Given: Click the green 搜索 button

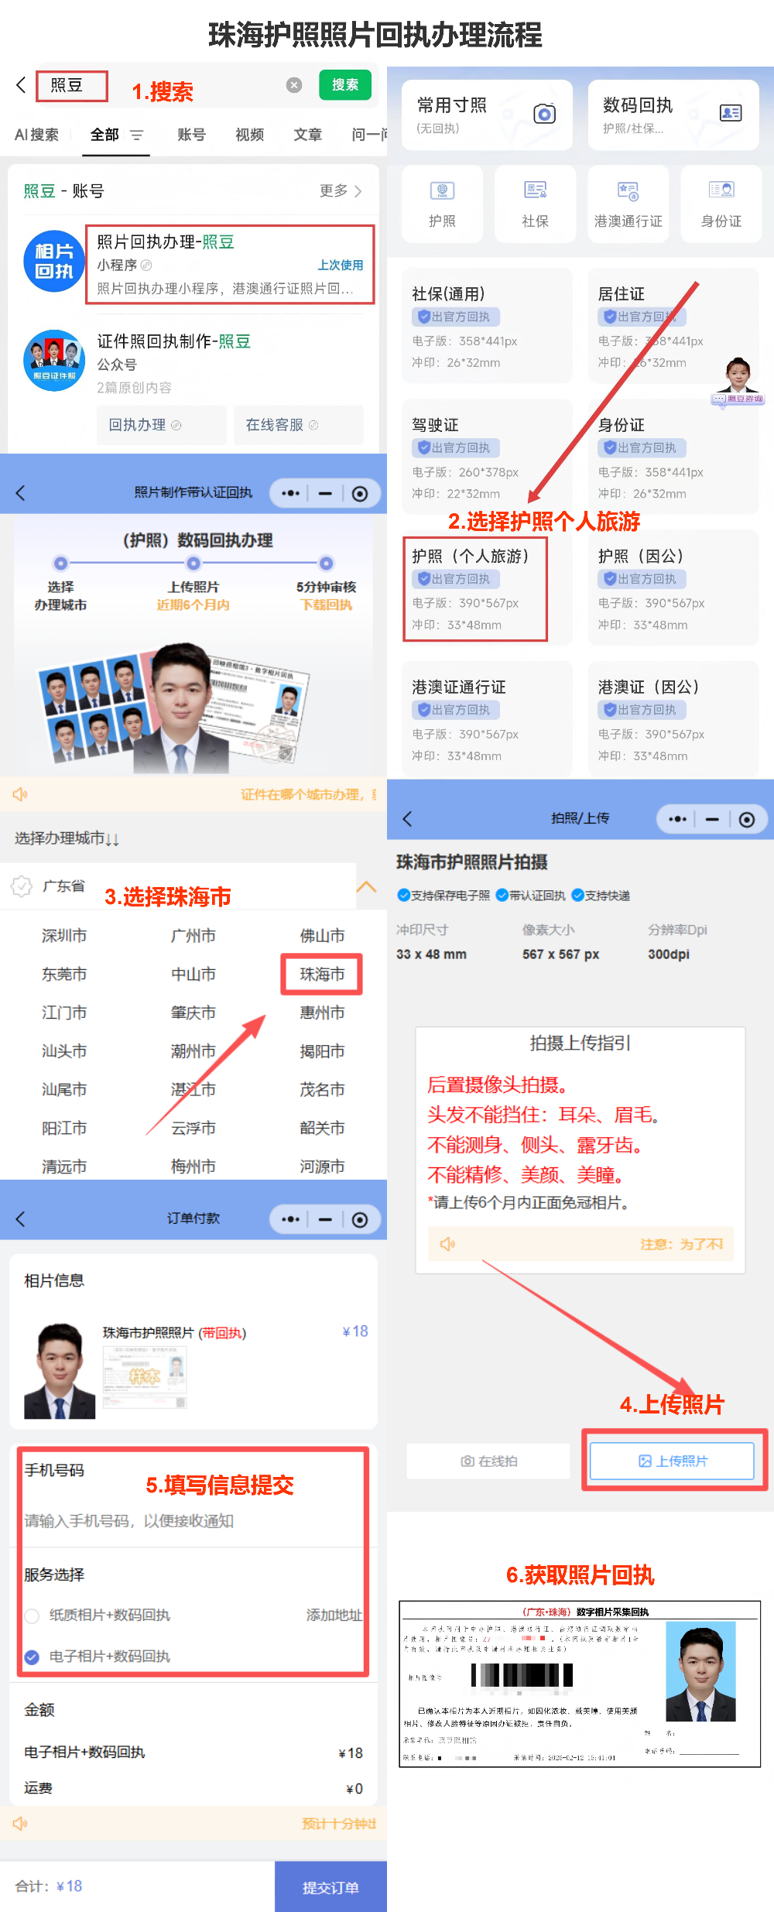Looking at the screenshot, I should pos(344,85).
